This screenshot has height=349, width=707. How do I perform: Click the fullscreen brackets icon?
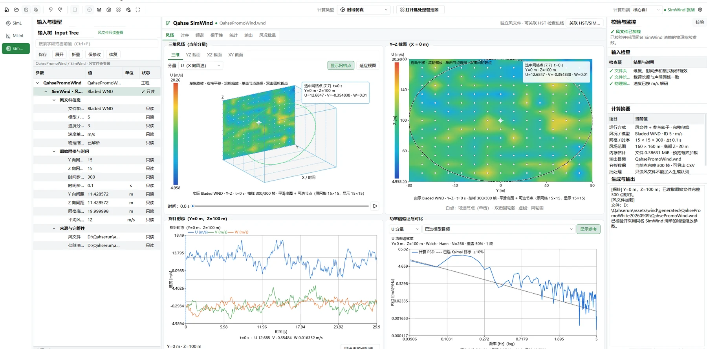[x=138, y=10]
